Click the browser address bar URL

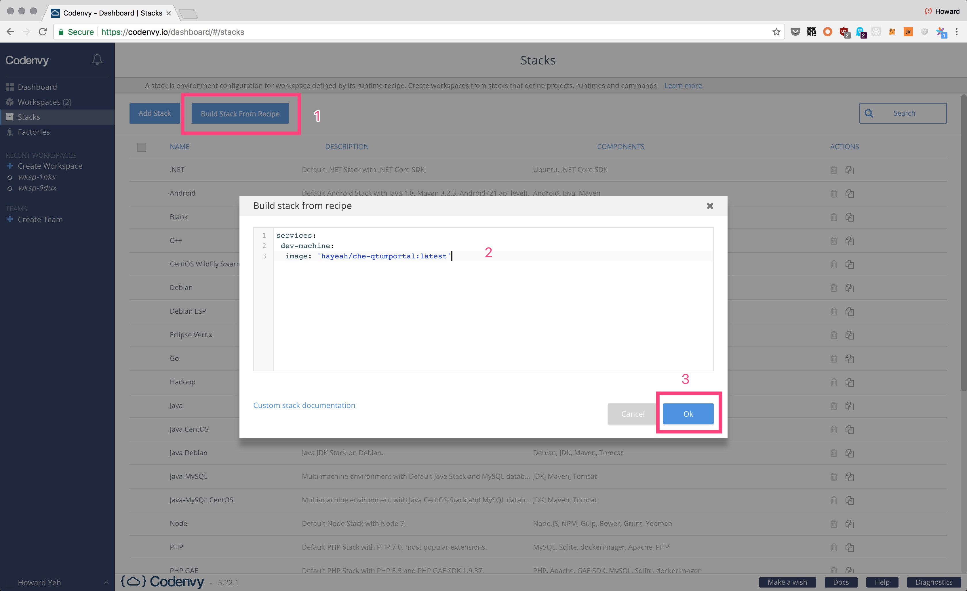click(x=173, y=32)
